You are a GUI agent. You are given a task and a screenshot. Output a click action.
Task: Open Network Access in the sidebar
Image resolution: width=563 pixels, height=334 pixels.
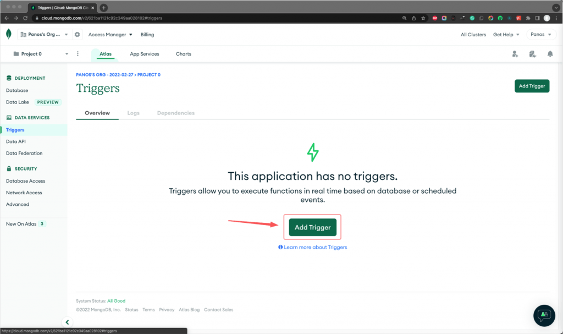24,193
